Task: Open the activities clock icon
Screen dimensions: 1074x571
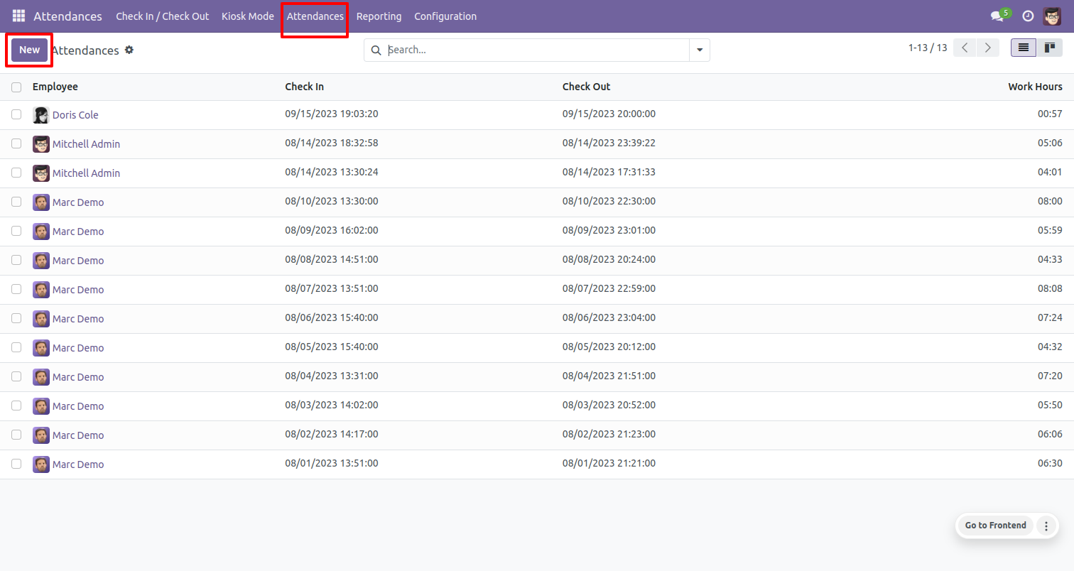Action: (1028, 16)
